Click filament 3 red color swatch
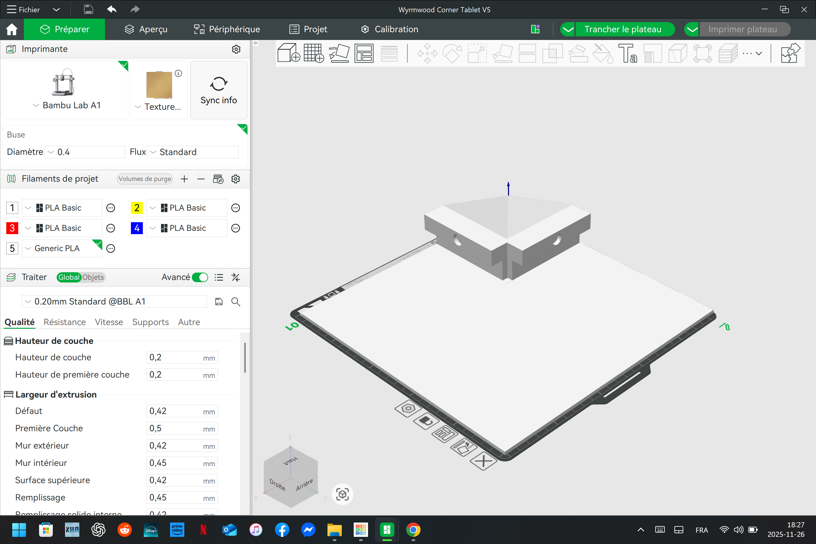Image resolution: width=816 pixels, height=544 pixels. [x=12, y=228]
